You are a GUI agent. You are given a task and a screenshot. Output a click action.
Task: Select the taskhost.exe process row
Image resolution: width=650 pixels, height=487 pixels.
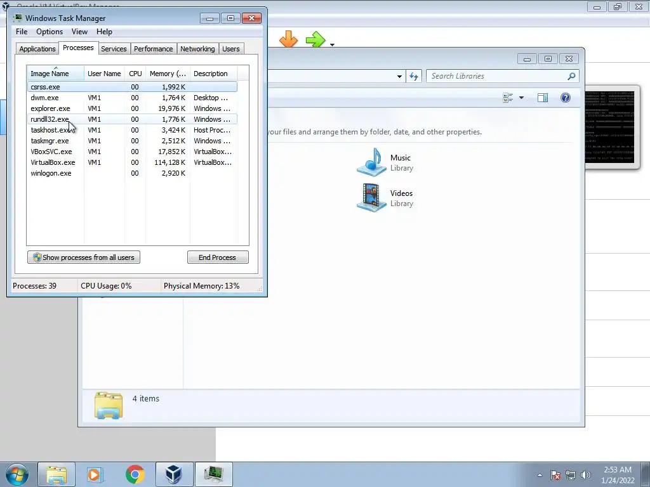click(x=132, y=130)
